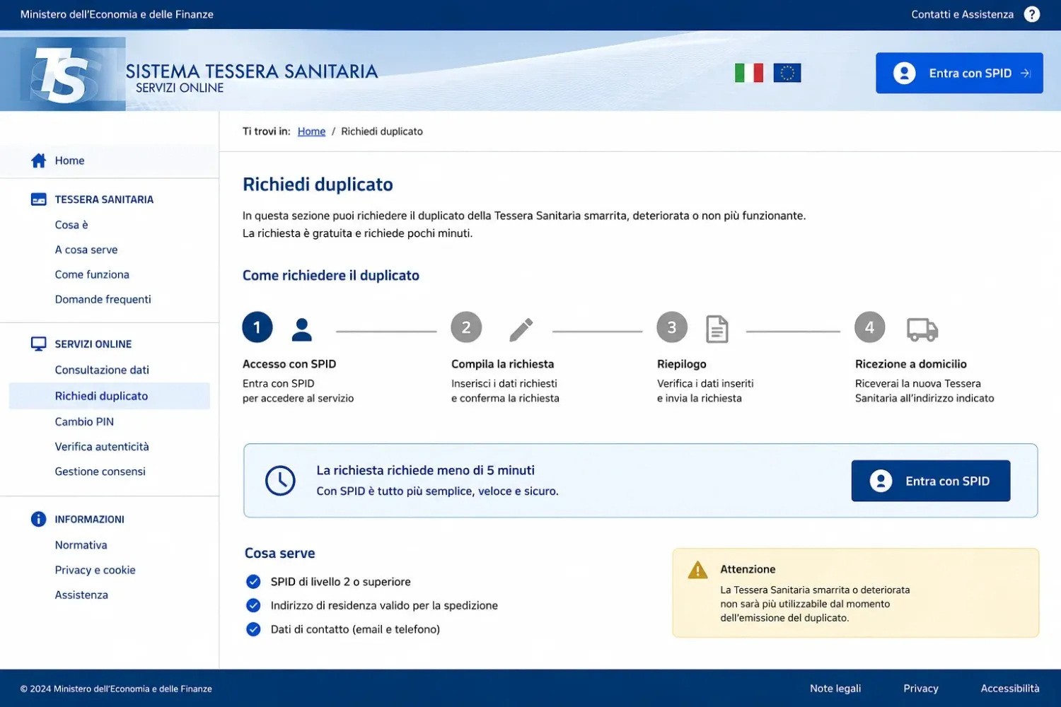Open Domande frequenti in sidebar
Viewport: 1061px width, 707px height.
point(103,299)
